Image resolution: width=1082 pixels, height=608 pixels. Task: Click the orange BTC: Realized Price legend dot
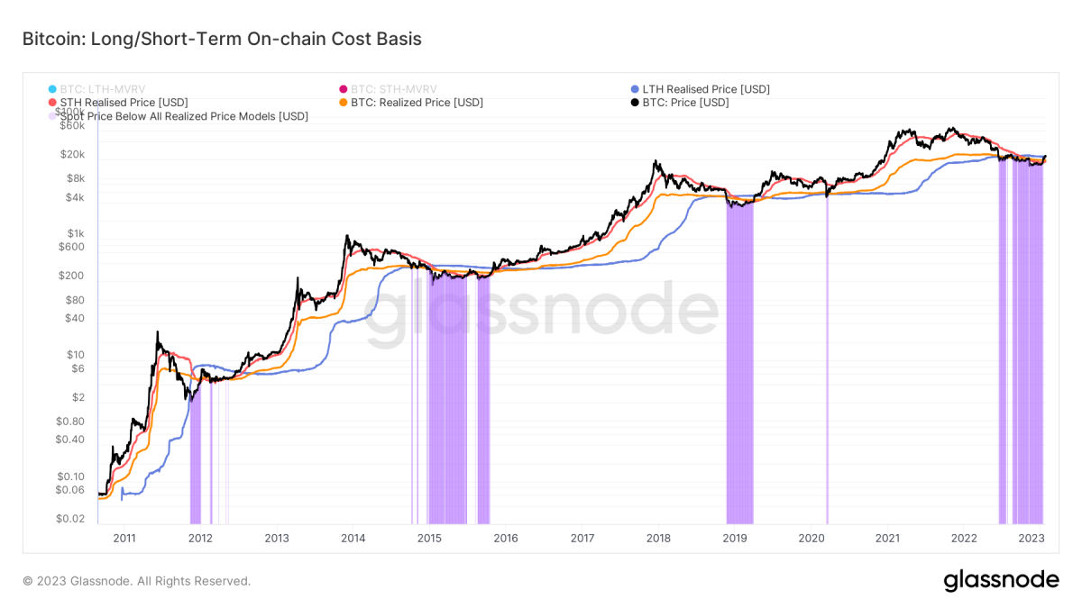click(x=344, y=103)
